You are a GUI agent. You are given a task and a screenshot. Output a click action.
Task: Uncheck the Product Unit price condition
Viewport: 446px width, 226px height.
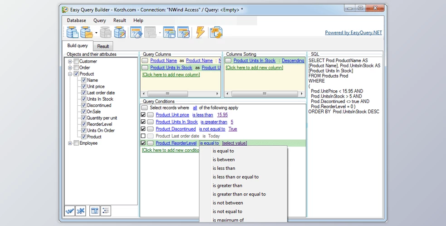pyautogui.click(x=143, y=115)
